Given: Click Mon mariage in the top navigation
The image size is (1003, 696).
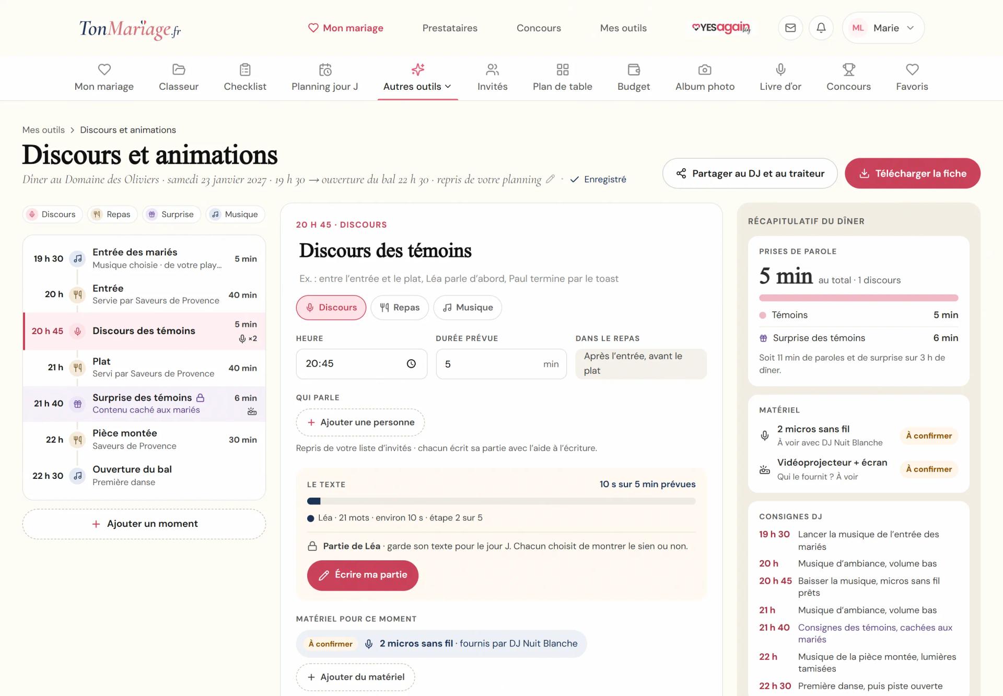Looking at the screenshot, I should pyautogui.click(x=346, y=28).
